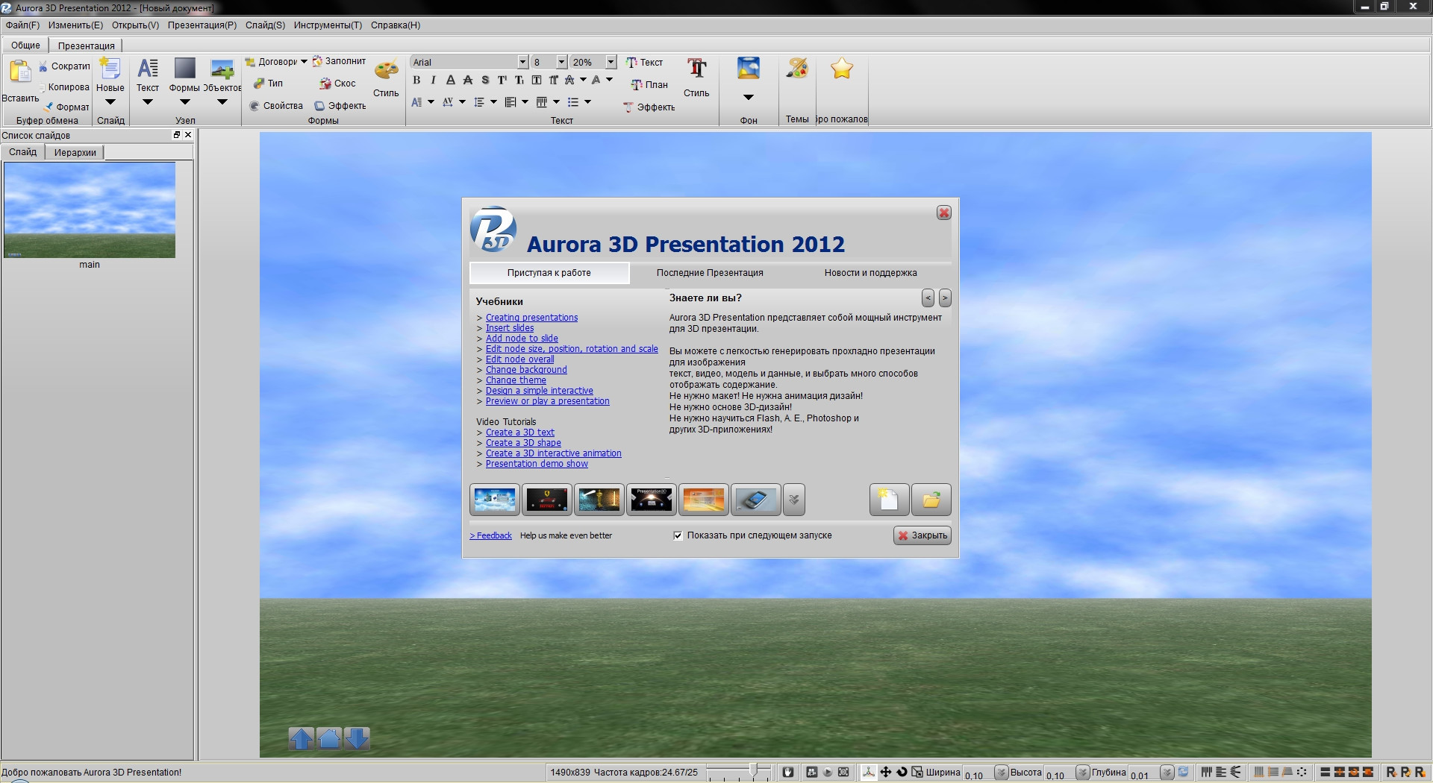Click the open folder icon in welcome dialog
This screenshot has height=783, width=1433.
pos(931,500)
